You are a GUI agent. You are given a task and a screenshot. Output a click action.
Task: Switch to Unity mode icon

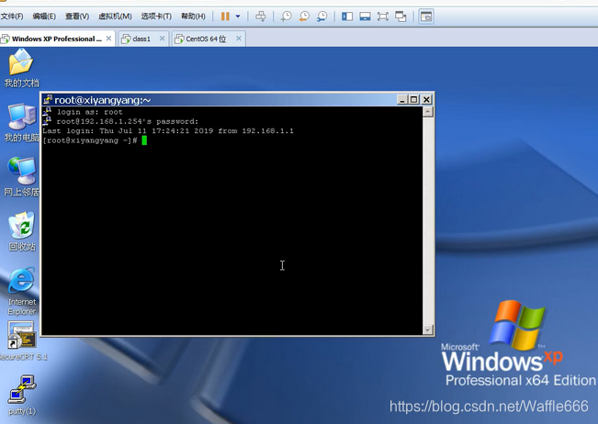click(x=401, y=17)
